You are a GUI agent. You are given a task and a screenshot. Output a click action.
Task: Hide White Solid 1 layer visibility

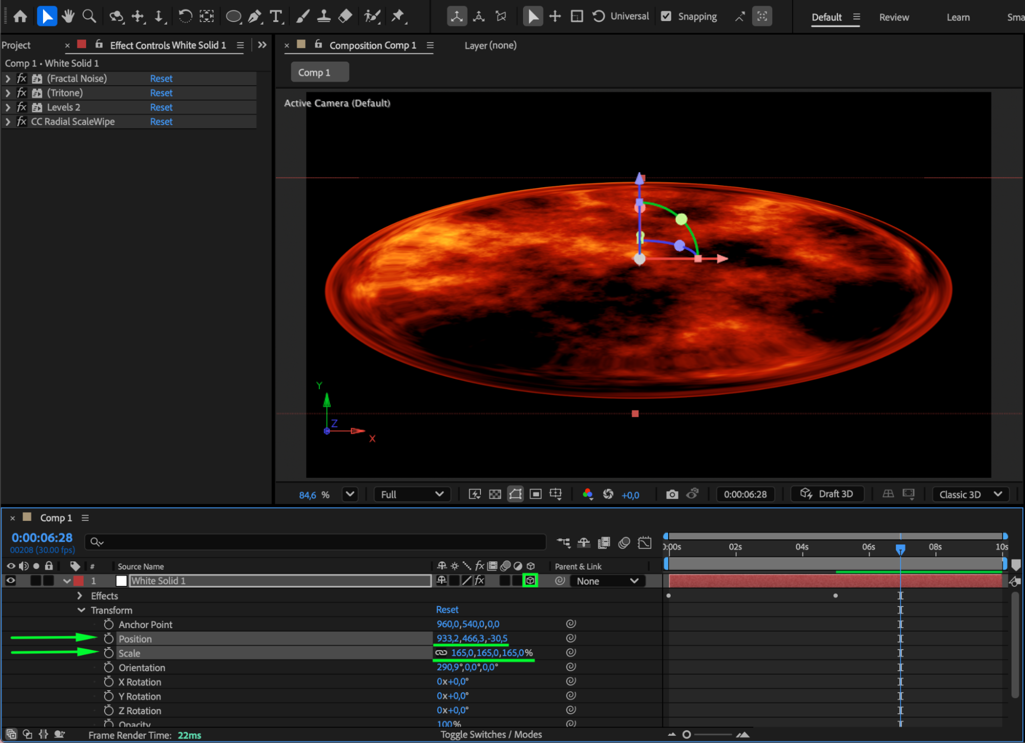click(10, 581)
